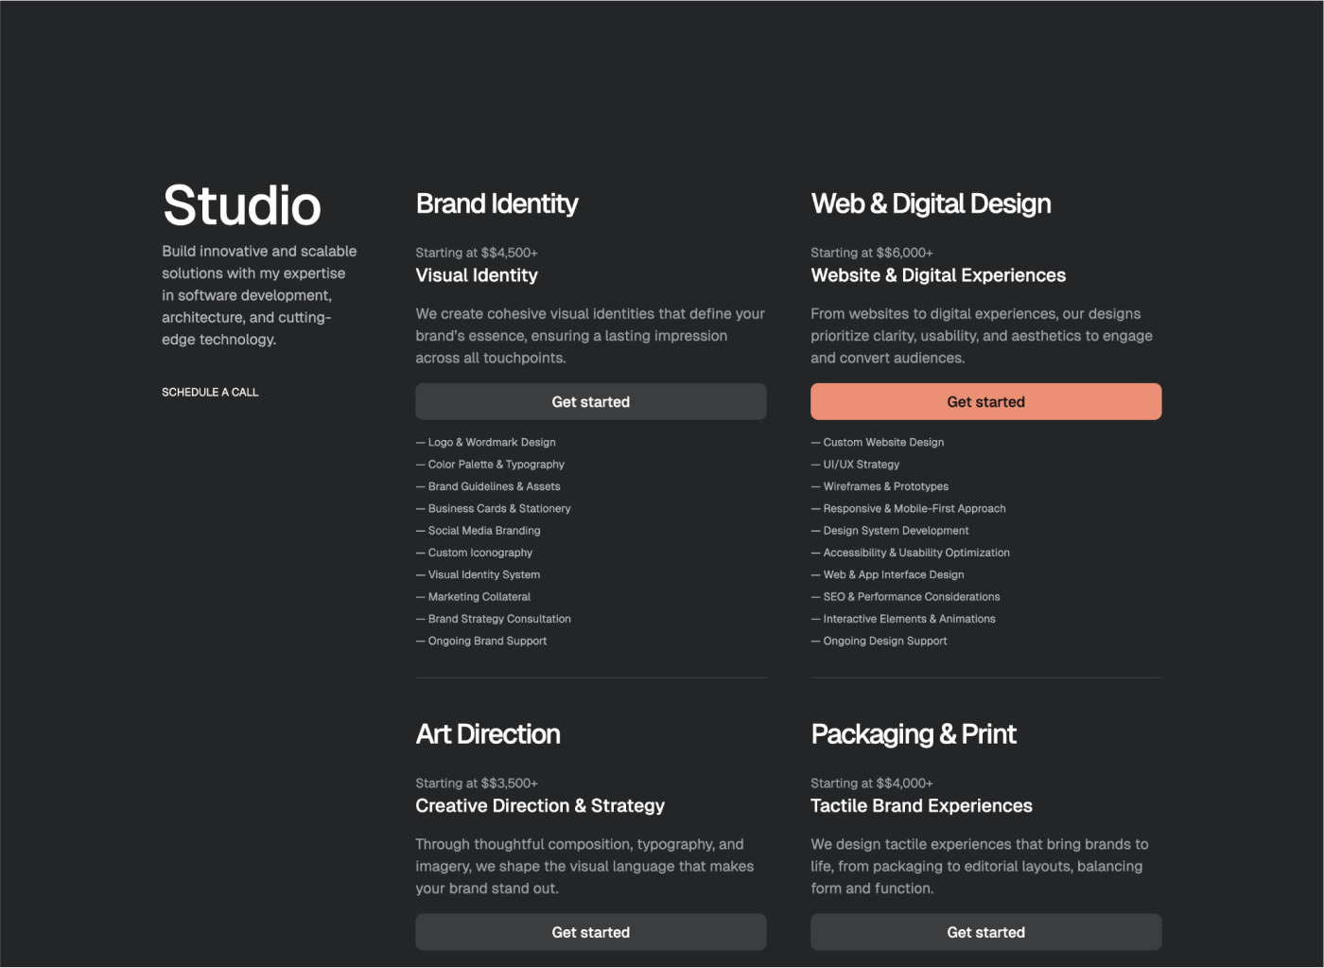Click Interactive Elements & Animations item

[903, 619]
